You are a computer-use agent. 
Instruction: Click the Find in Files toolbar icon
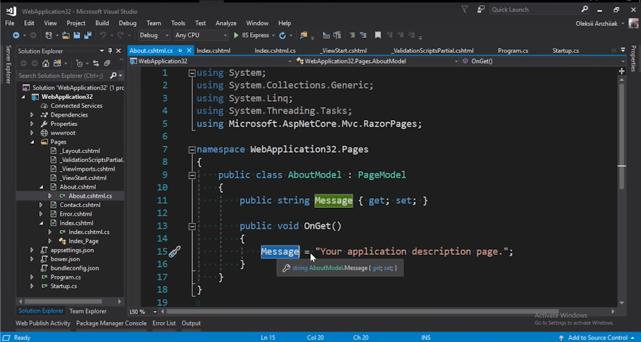tap(303, 36)
